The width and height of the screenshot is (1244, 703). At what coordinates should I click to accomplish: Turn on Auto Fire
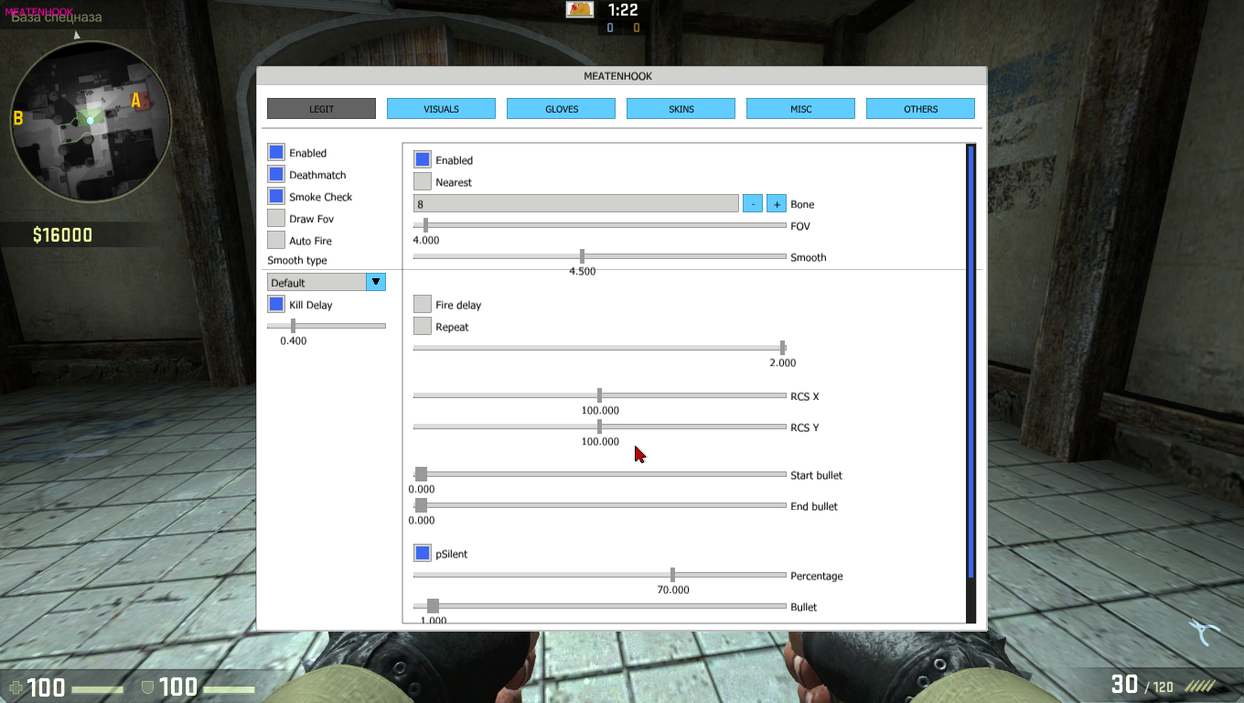[276, 240]
